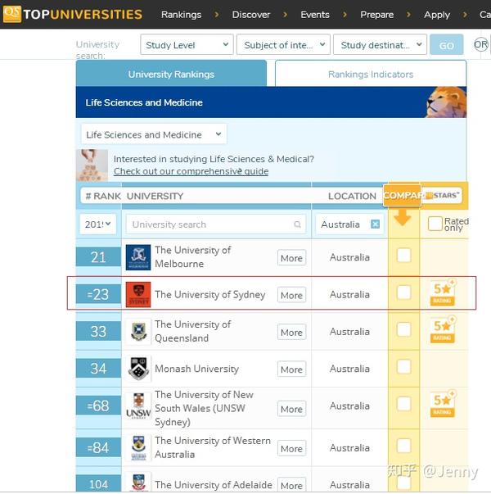
Task: Tick compare checkbox for University of Queensland
Action: pyautogui.click(x=403, y=329)
